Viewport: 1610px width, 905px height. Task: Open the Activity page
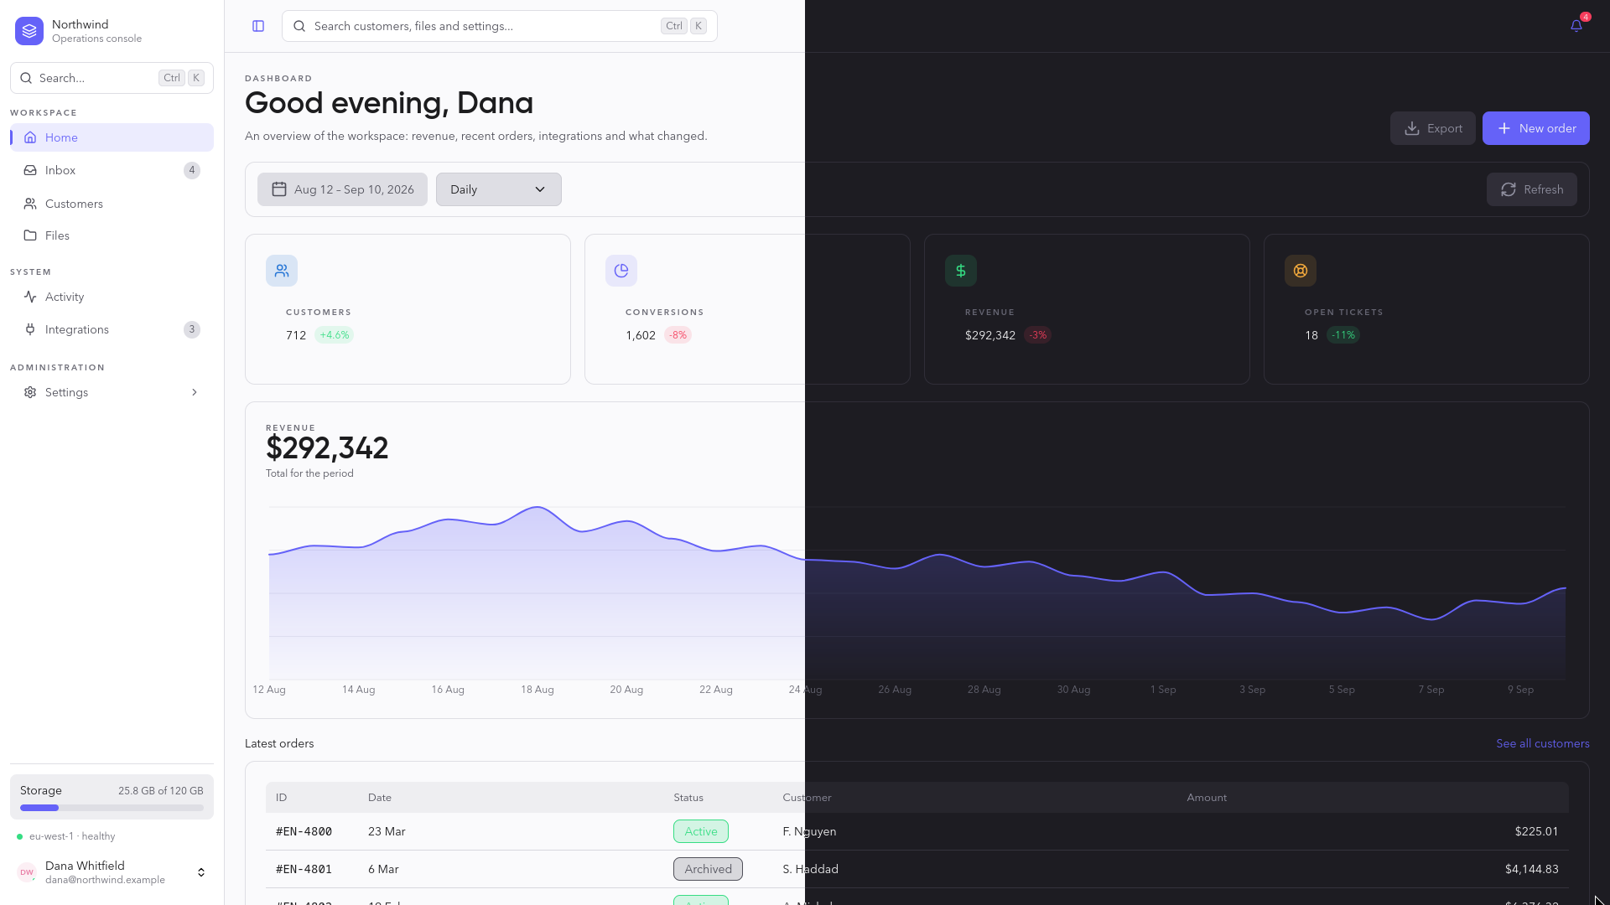coord(112,297)
